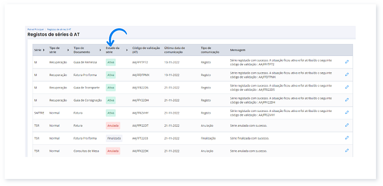383x186 pixels.
Task: Click the Finalizada status badge
Action: click(x=114, y=138)
